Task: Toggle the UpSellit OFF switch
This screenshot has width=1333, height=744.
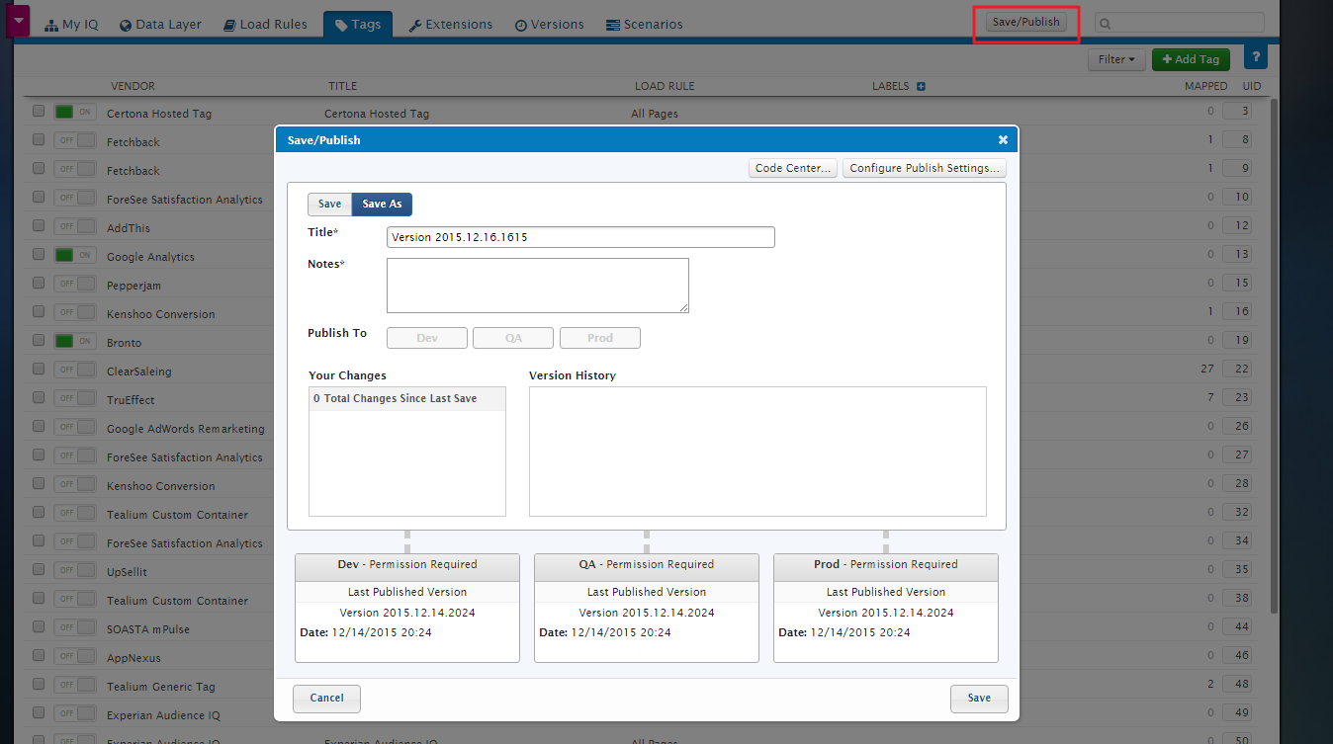Action: click(76, 571)
